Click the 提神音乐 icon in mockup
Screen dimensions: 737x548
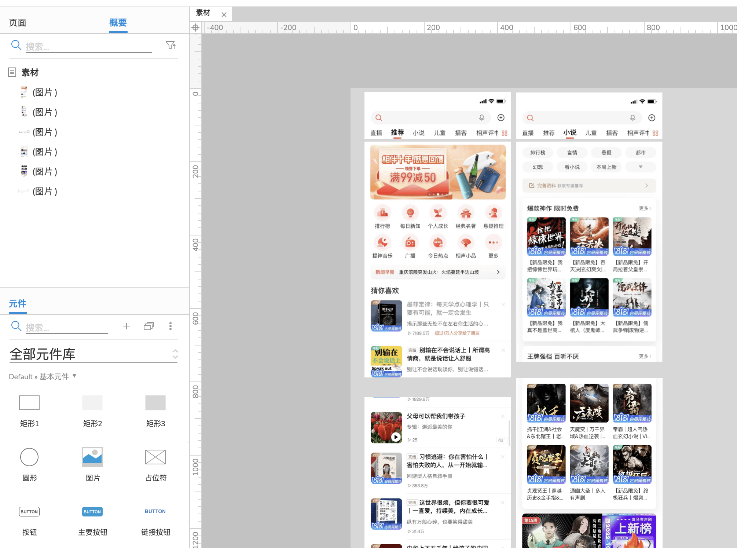click(382, 242)
